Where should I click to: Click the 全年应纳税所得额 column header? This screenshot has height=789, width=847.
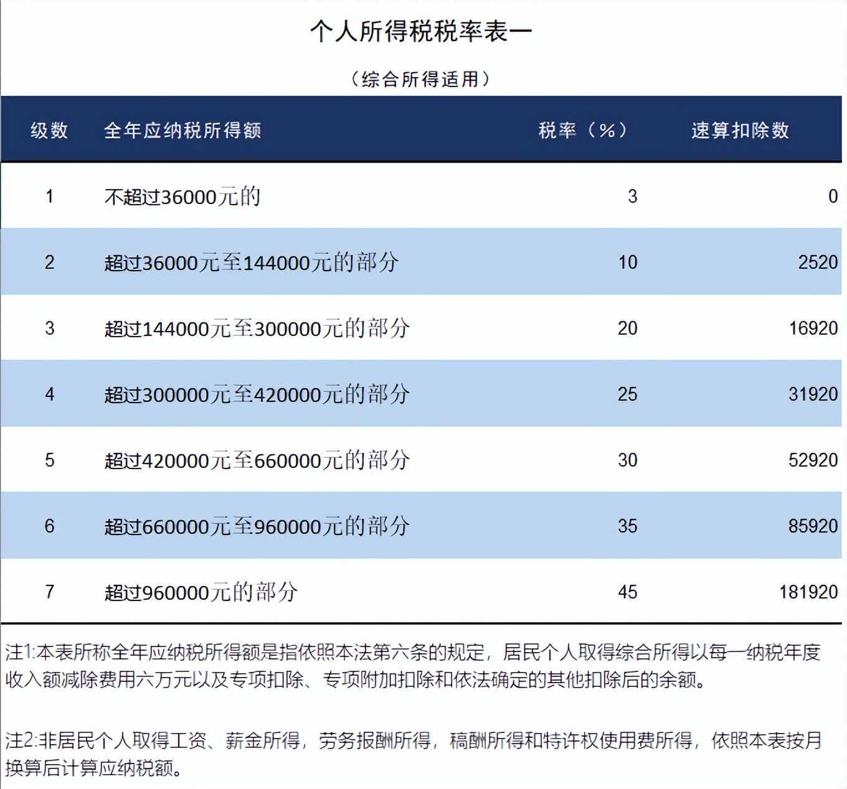coord(183,131)
